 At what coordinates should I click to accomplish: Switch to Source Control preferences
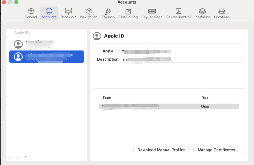[x=178, y=13]
